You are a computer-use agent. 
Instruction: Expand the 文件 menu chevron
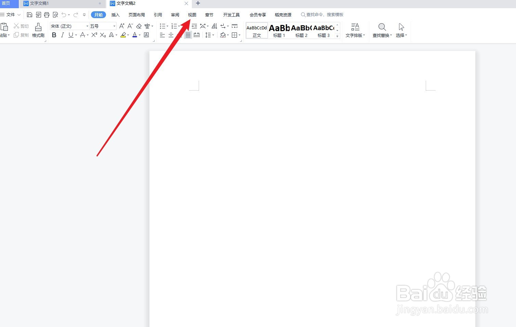point(19,15)
